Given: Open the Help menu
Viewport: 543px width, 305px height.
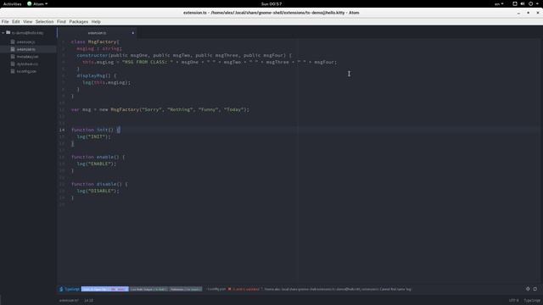Looking at the screenshot, I should click(x=96, y=21).
